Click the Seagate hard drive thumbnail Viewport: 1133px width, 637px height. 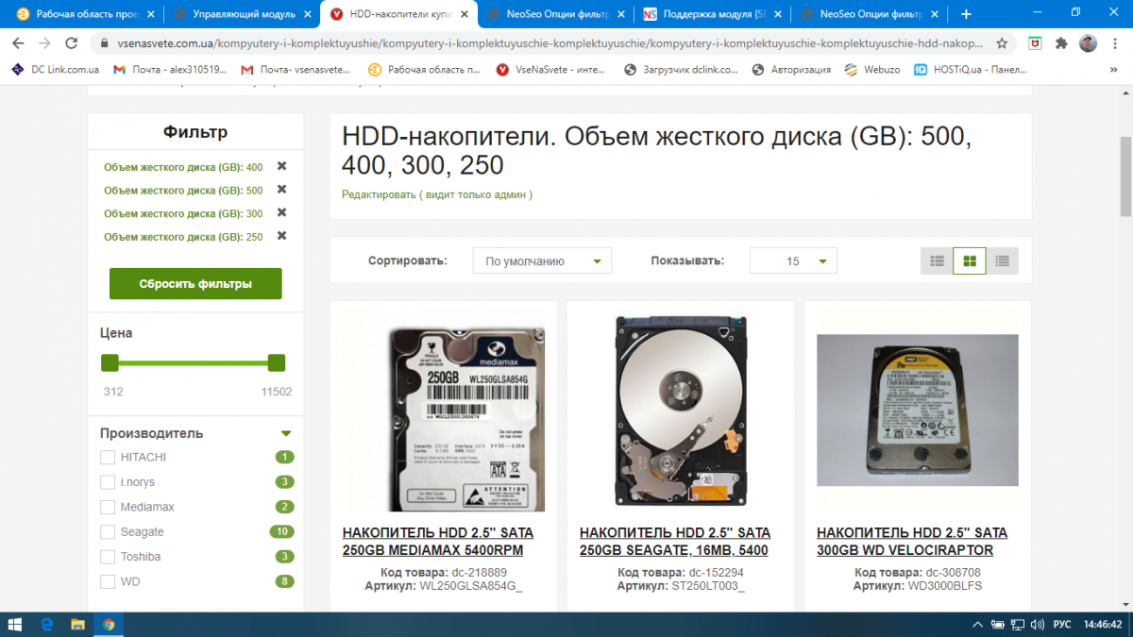tap(681, 411)
